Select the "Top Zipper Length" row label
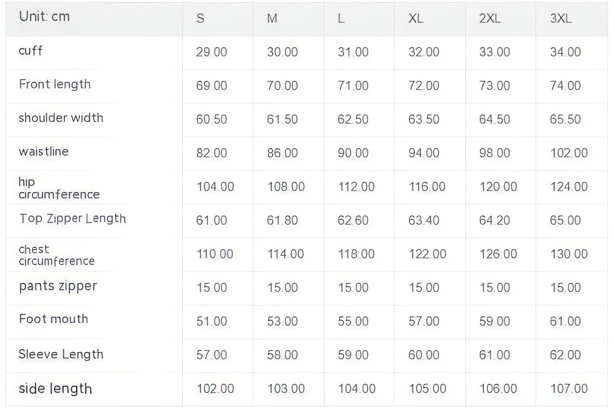The image size is (614, 409). tap(72, 219)
